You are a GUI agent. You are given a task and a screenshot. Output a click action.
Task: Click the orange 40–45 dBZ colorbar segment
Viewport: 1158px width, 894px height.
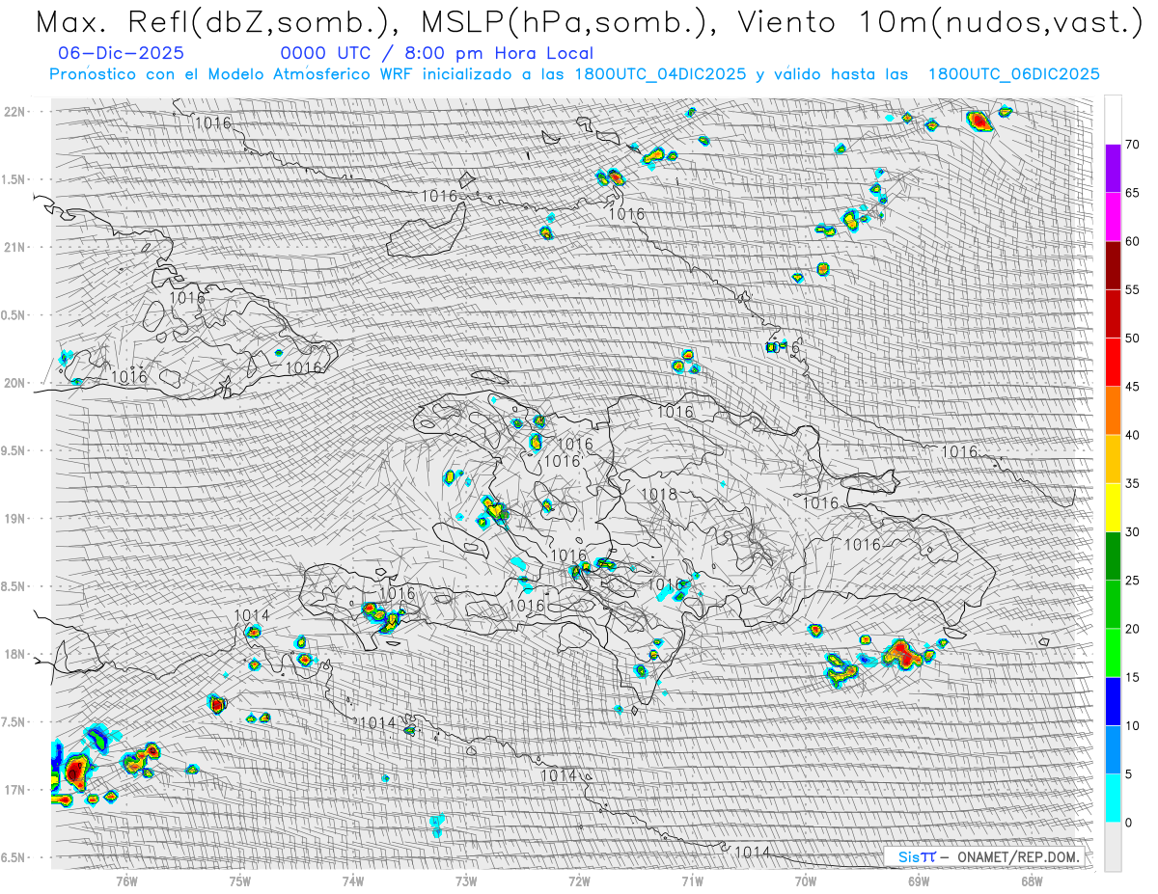tap(1113, 411)
